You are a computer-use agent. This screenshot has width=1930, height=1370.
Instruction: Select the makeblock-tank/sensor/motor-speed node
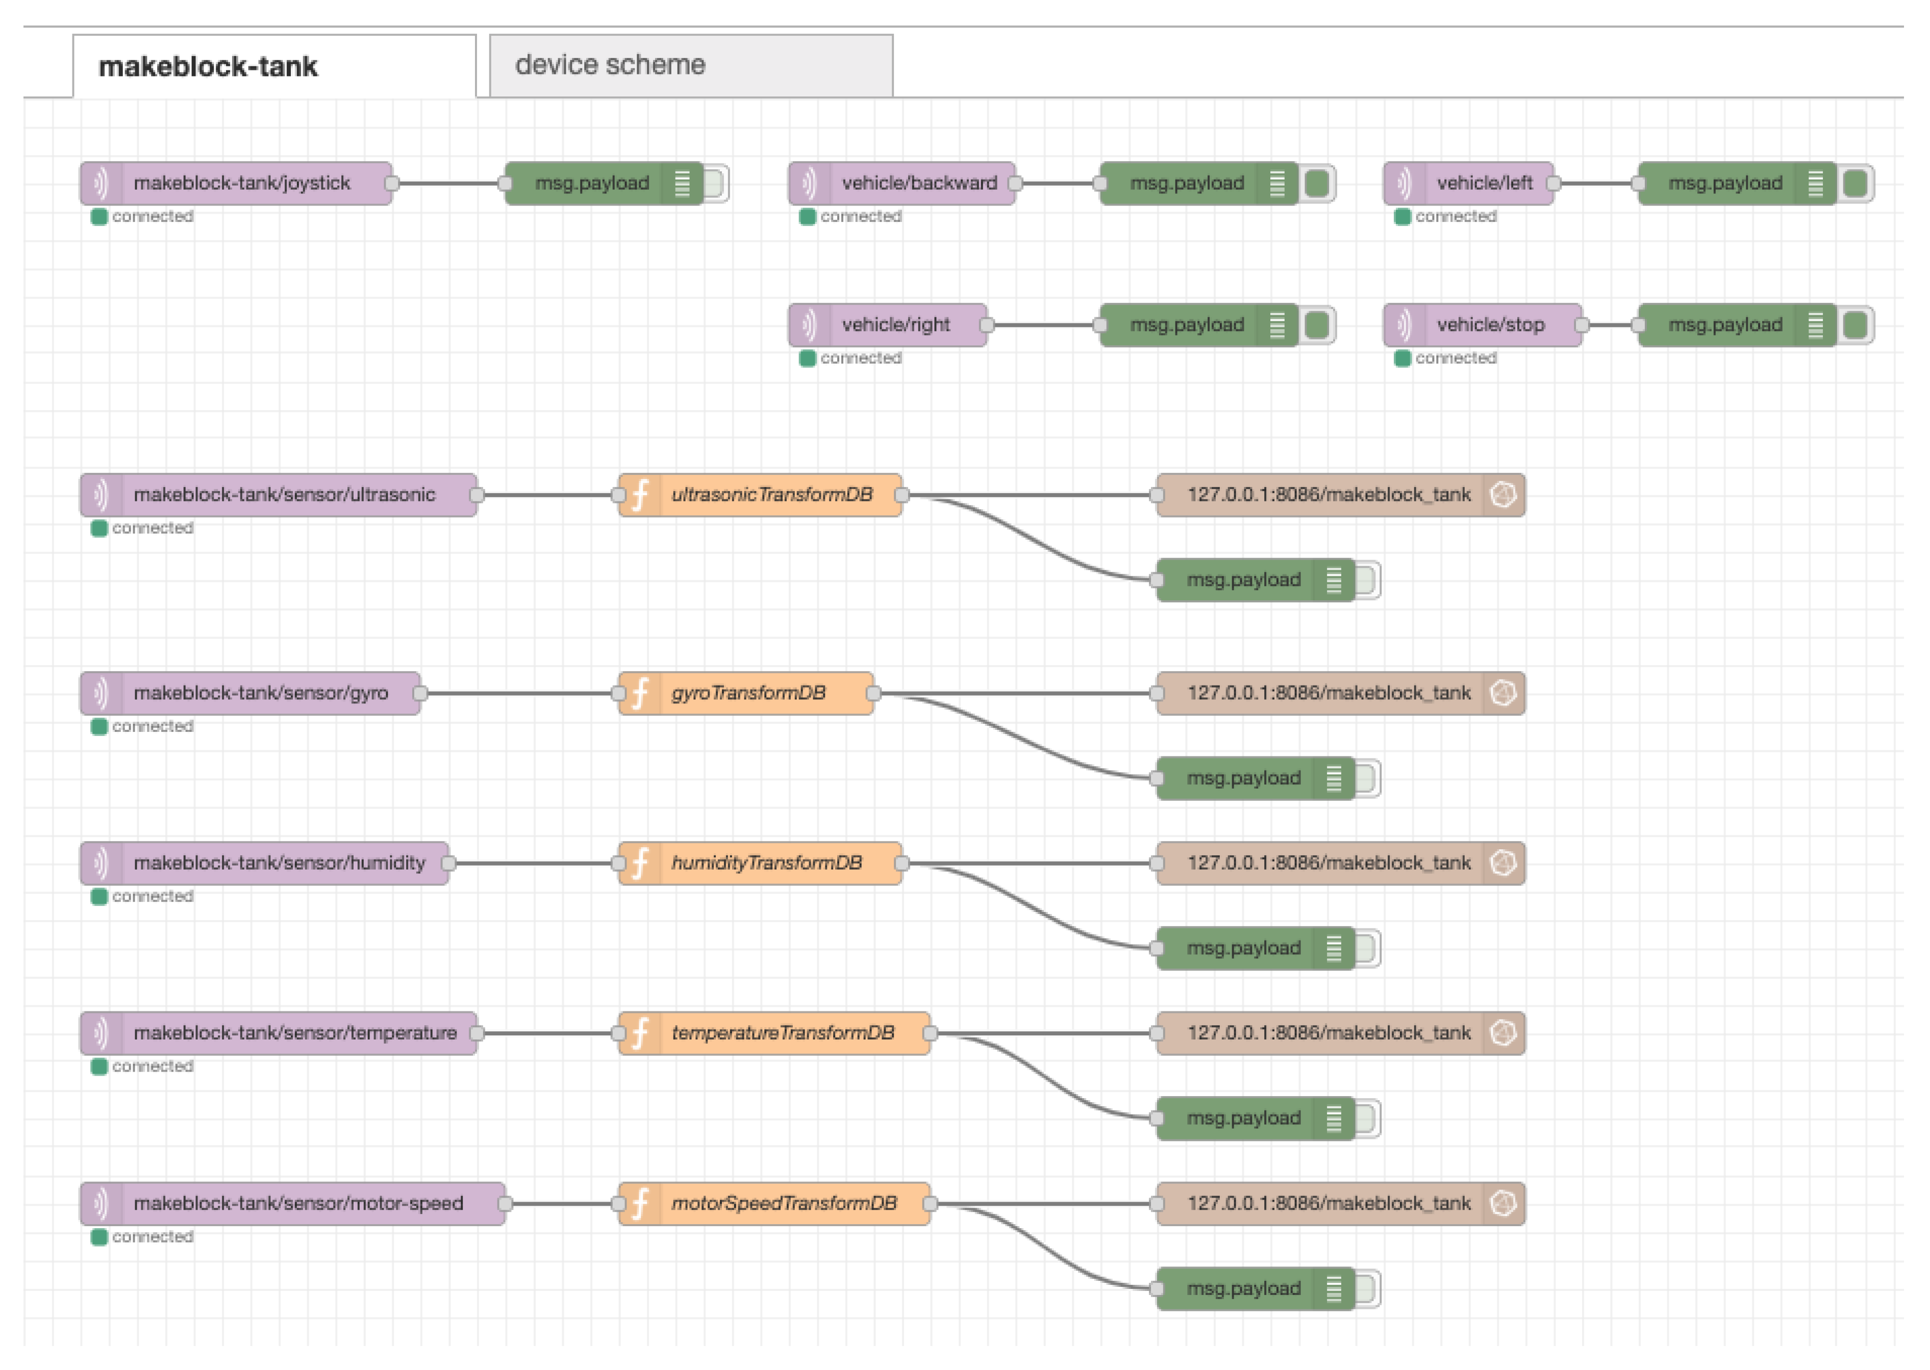(297, 1204)
